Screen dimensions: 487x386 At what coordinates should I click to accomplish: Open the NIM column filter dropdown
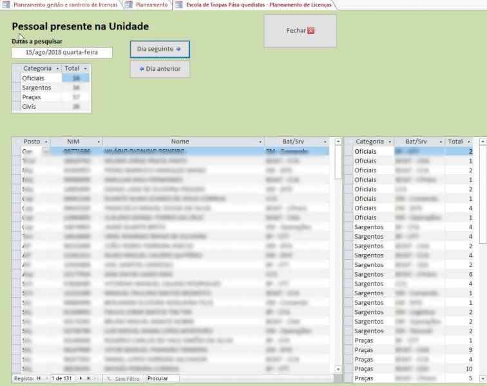pyautogui.click(x=99, y=142)
